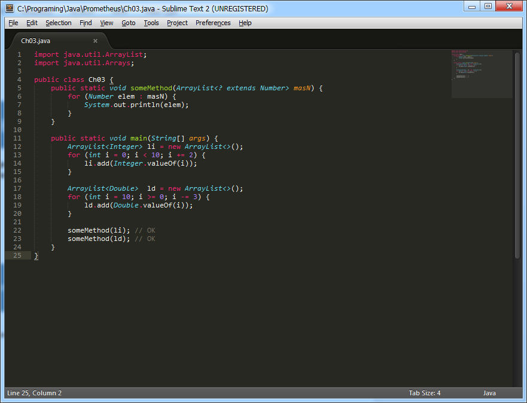
Task: Click line number 11 in the gutter
Action: tap(17, 138)
